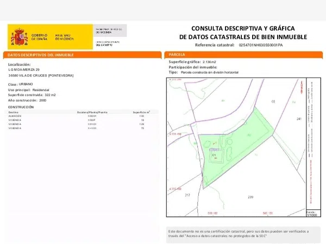The width and height of the screenshot is (326, 244).
Task: Click the red north arrow on map
Action: (x=300, y=87)
